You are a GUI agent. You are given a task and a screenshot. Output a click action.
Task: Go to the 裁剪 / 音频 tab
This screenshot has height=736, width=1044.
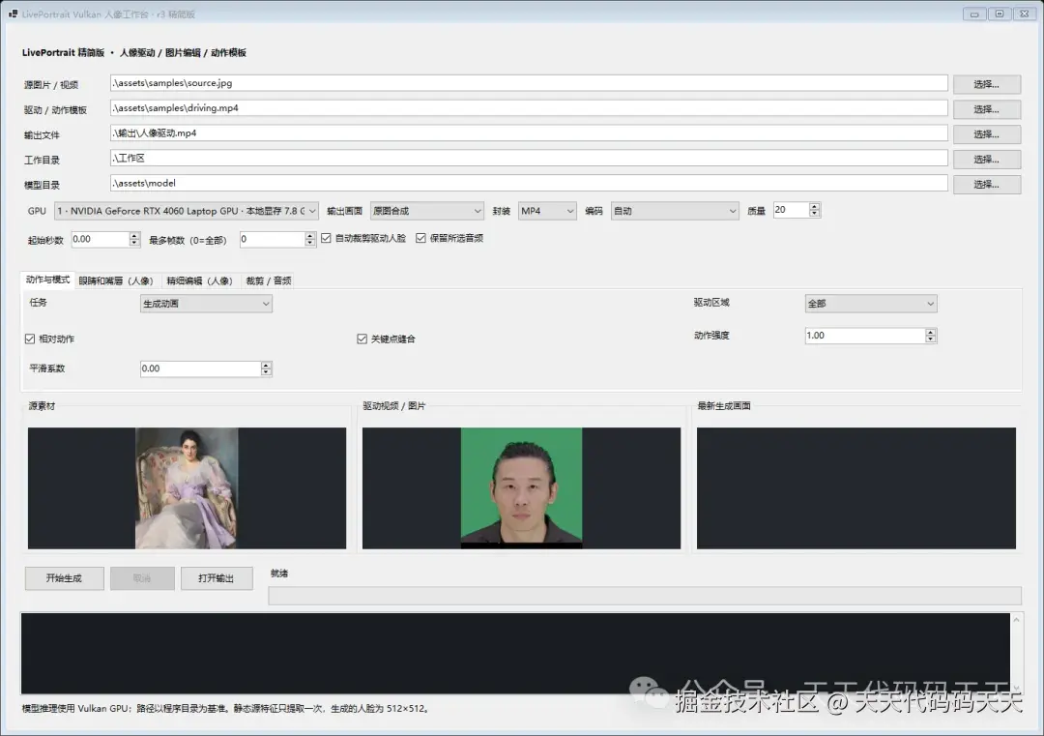click(x=269, y=281)
